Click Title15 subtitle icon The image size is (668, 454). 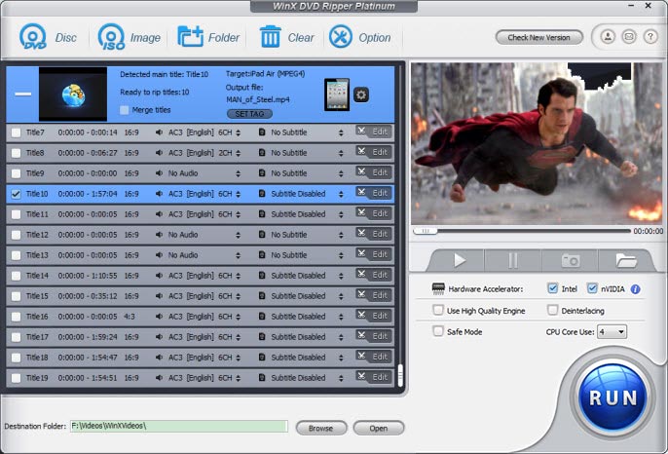[x=262, y=296]
